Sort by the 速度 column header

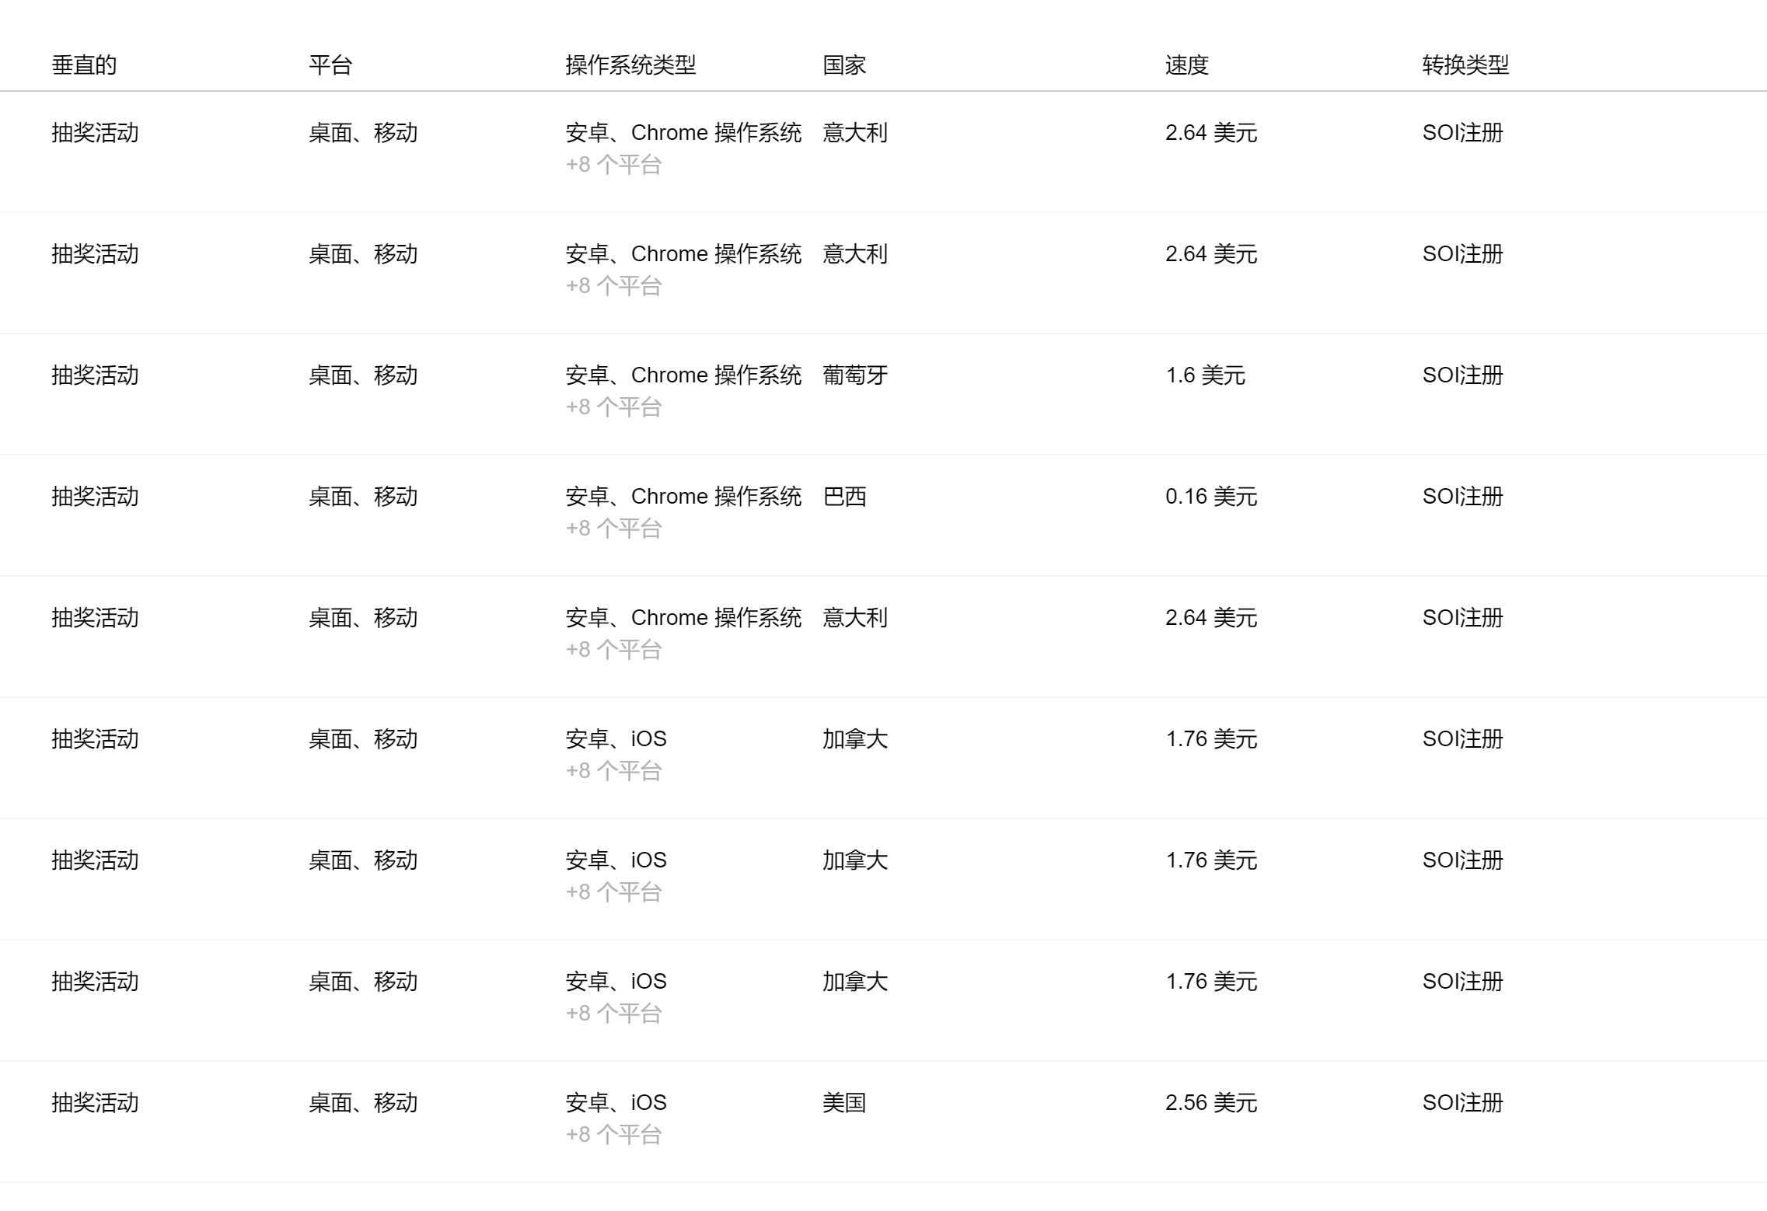click(1187, 65)
